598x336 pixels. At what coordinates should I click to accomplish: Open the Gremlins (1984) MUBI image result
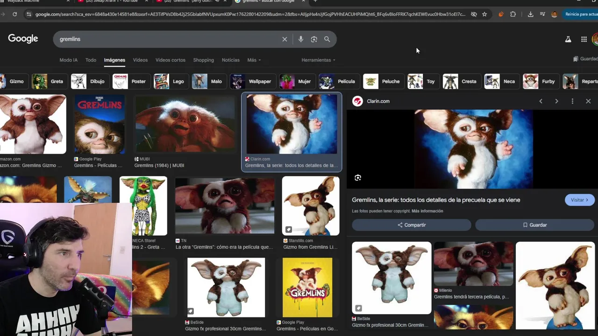pos(185,124)
